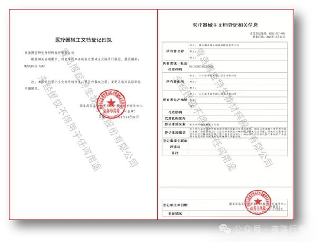
Task: Select the credit code number beside 所有者统一社会信用代码
Action: tap(201, 66)
